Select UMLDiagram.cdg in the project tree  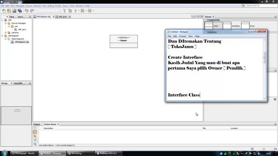(22, 42)
